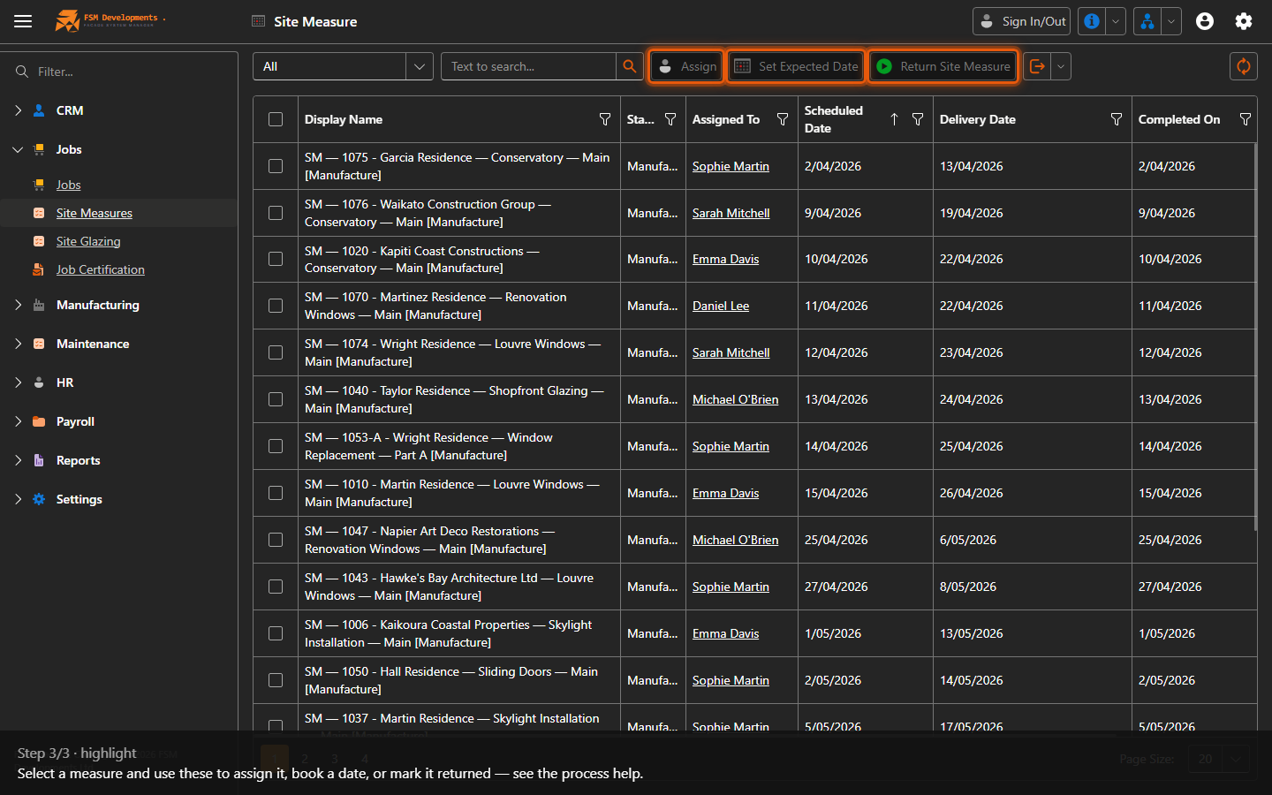Refresh the site measure grid
1272x795 pixels.
(x=1244, y=66)
